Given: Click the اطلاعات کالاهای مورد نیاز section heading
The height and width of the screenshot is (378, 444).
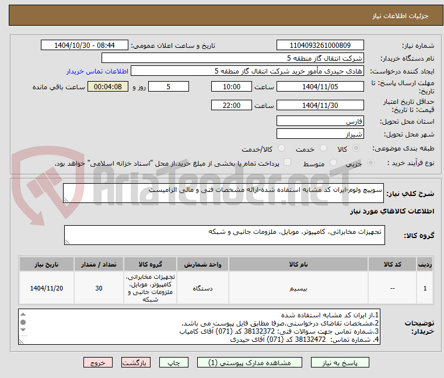Looking at the screenshot, I should pos(392,211).
